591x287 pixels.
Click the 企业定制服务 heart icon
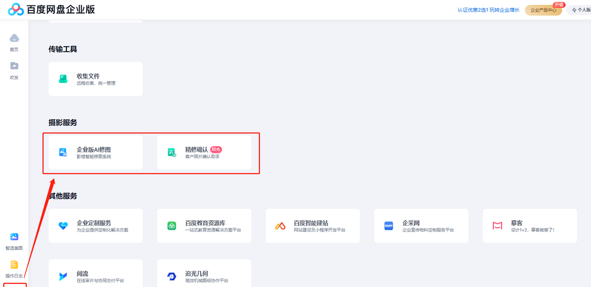[x=64, y=226]
